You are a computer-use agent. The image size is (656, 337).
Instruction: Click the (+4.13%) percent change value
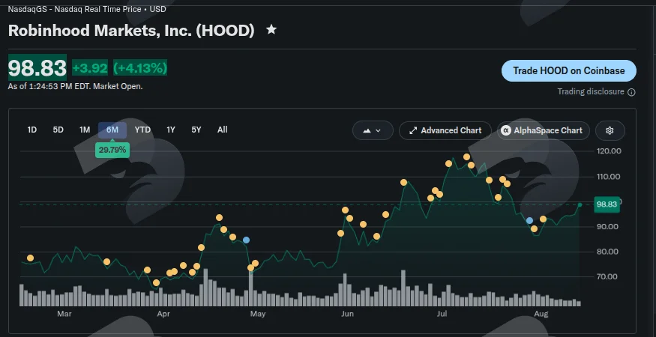[x=140, y=67]
